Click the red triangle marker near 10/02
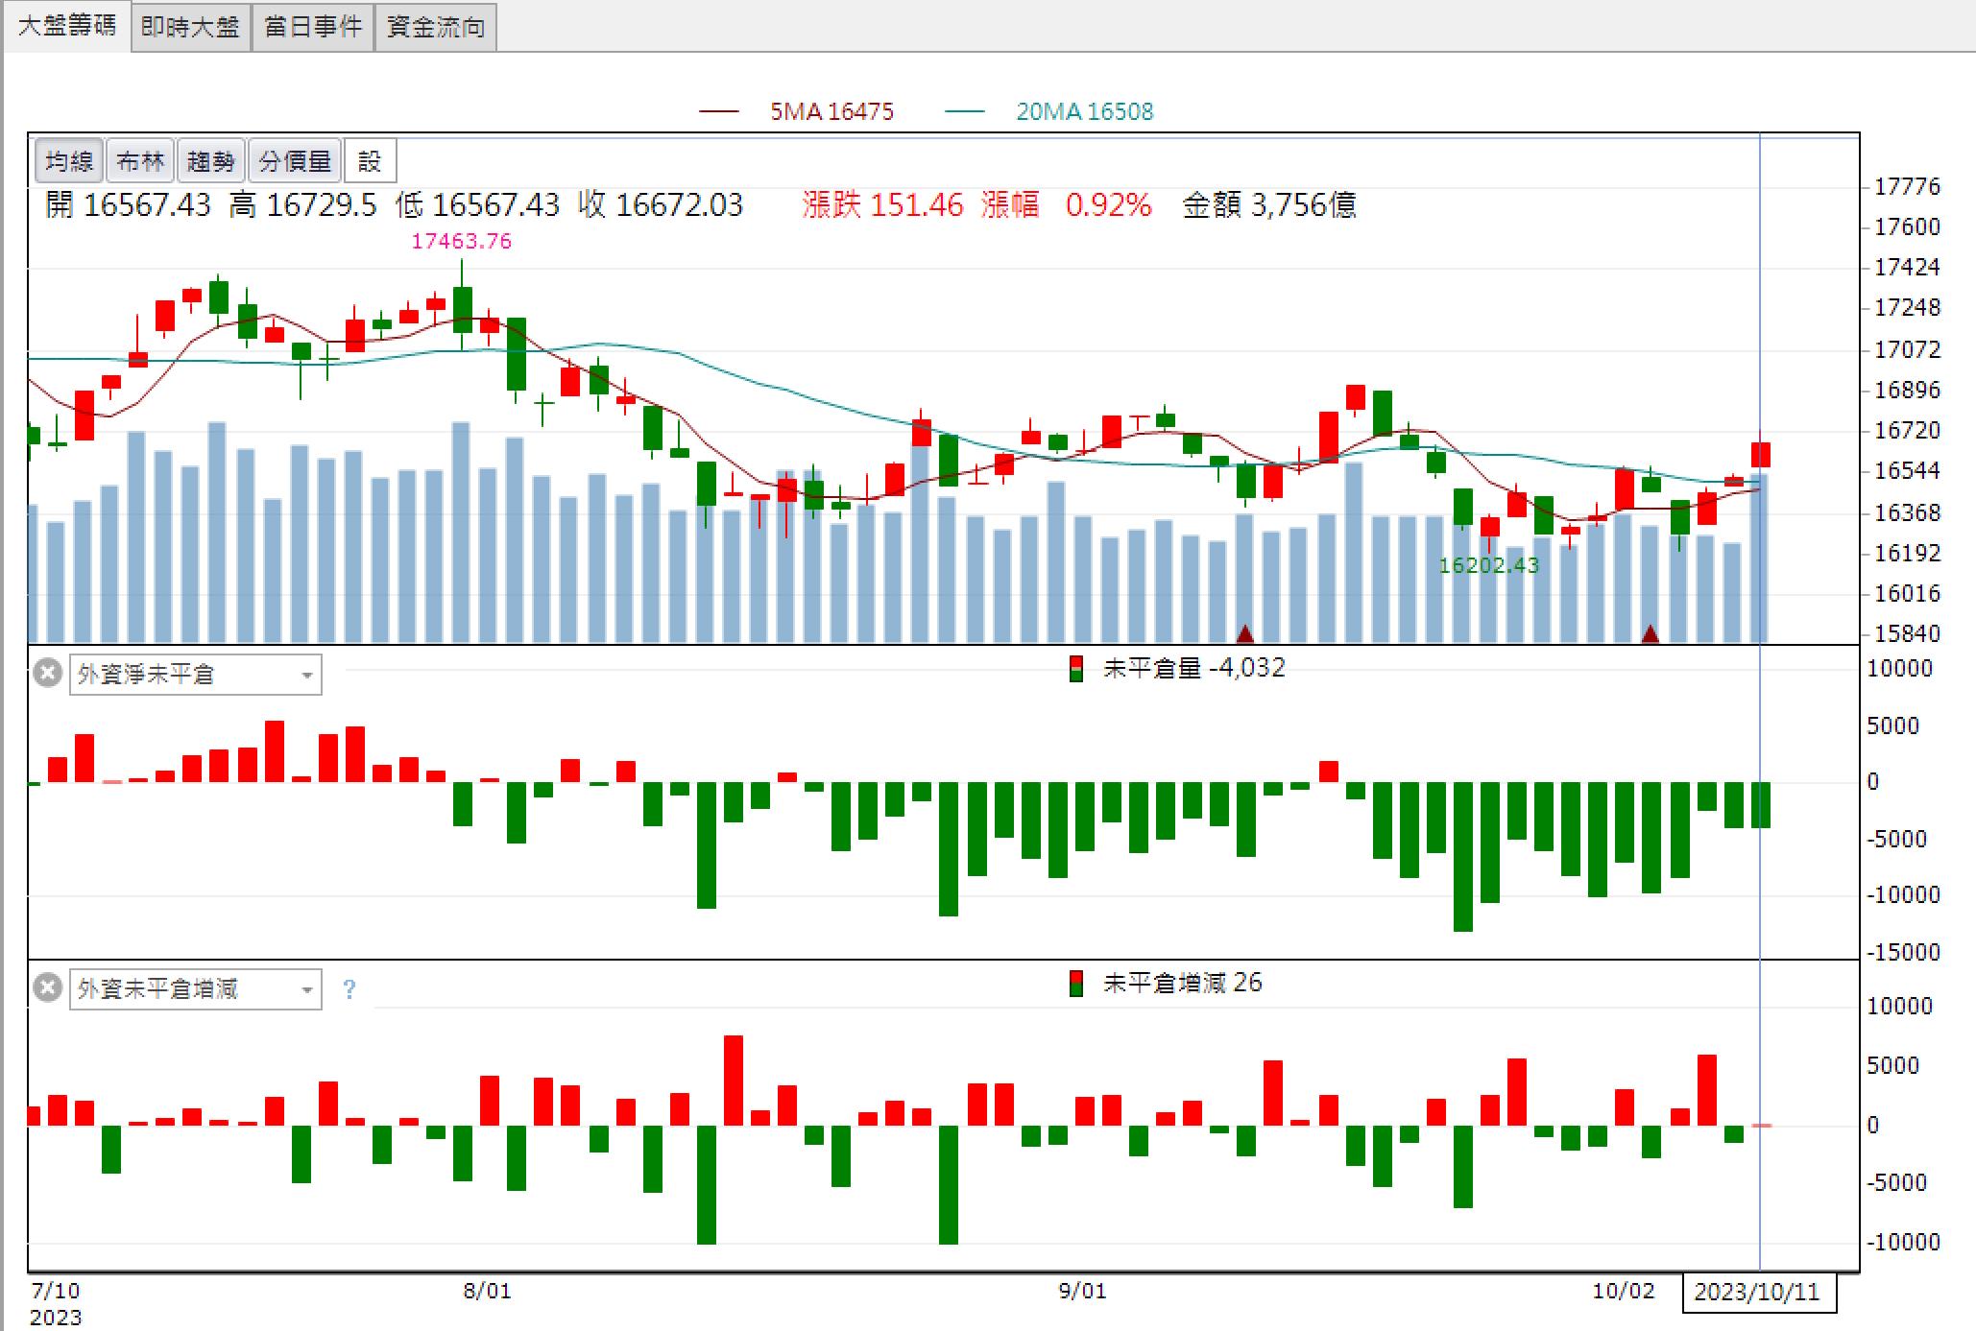 pos(1651,633)
